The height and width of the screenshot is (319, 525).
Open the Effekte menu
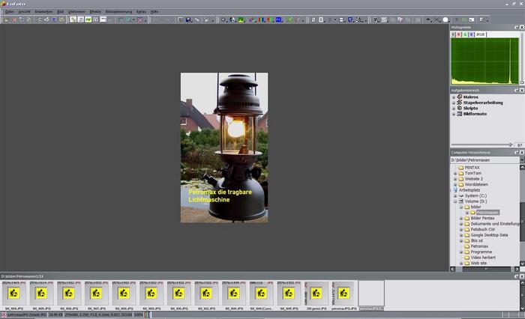point(95,12)
